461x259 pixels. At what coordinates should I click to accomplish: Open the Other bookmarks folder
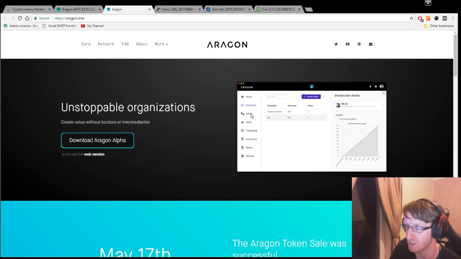(439, 26)
